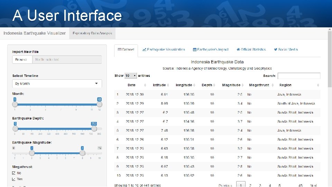Click the home icon beside Official Statistics
Screen dimensions: 332x187
238,50
